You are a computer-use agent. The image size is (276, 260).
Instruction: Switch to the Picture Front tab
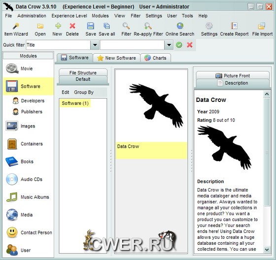coord(233,76)
